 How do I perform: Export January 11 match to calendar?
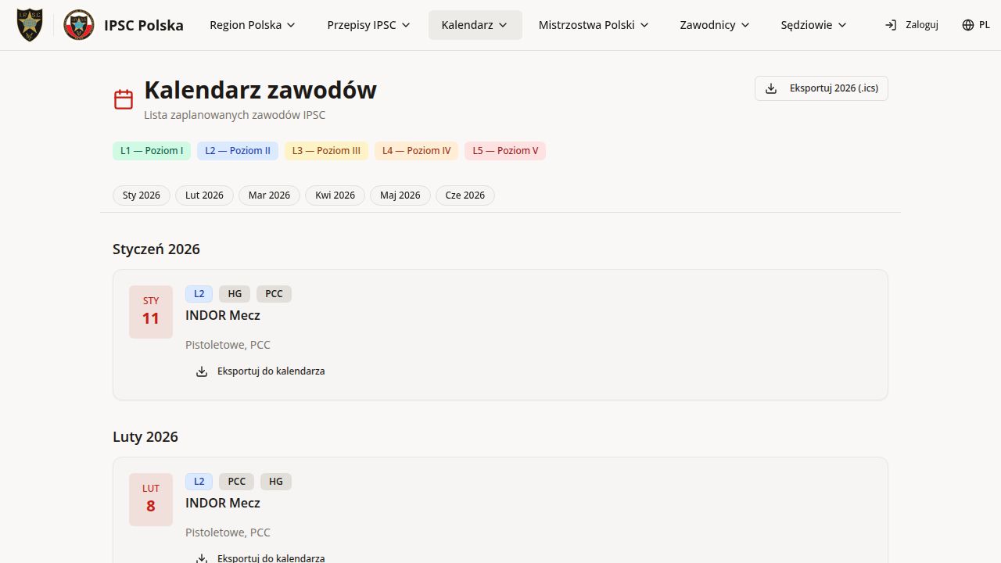point(260,371)
